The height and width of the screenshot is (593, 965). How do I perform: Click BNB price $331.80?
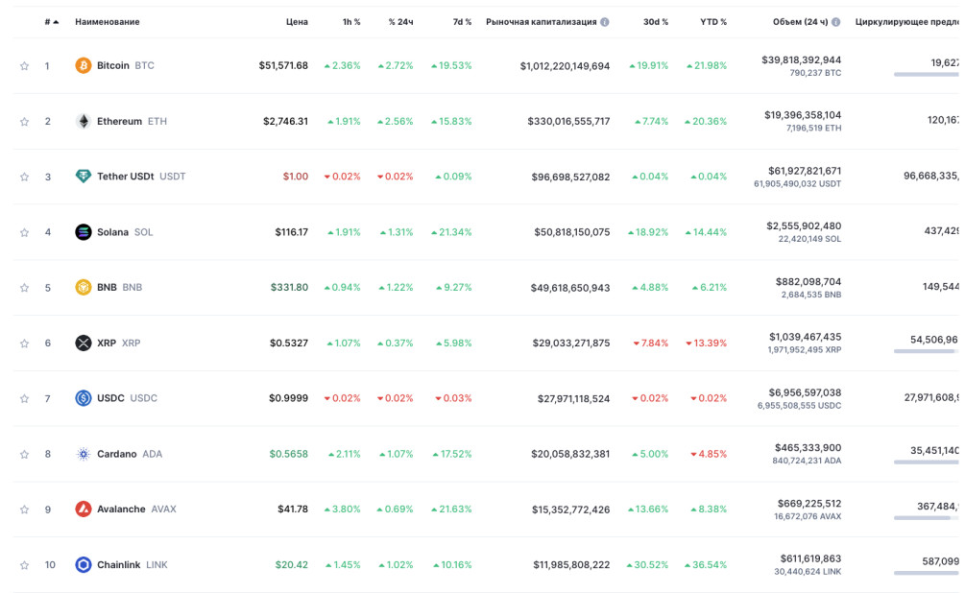289,287
